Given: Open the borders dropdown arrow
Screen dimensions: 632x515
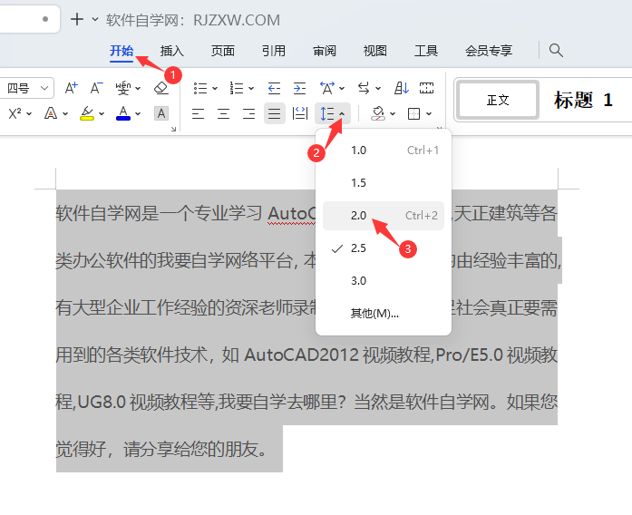Looking at the screenshot, I should 429,114.
